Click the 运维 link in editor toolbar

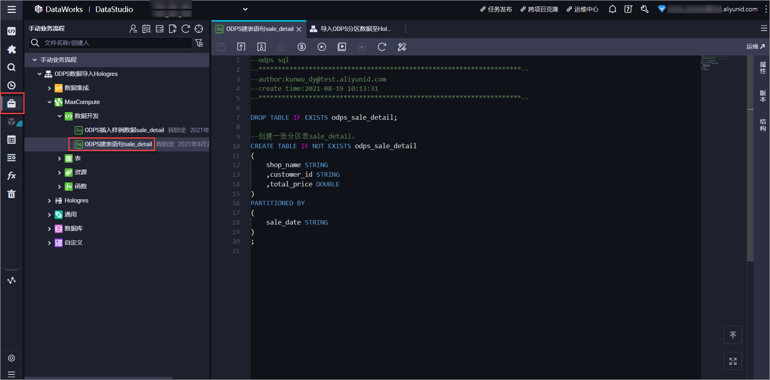click(x=756, y=47)
